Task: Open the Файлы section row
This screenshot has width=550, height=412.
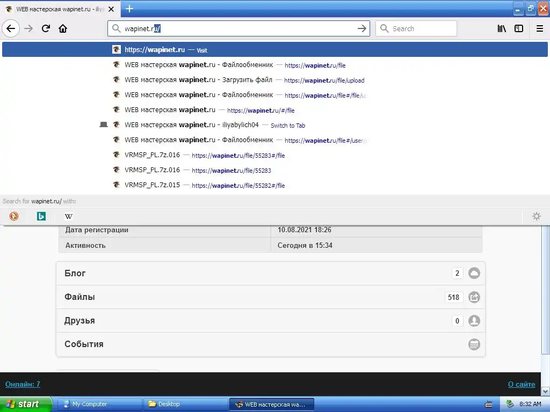Action: [x=271, y=297]
